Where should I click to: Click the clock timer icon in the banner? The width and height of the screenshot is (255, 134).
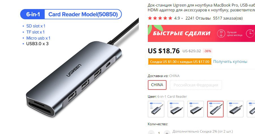(x=250, y=33)
